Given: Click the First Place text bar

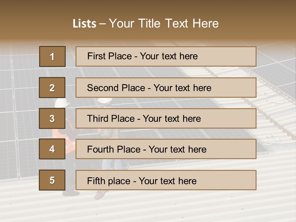Looking at the screenshot, I should point(166,56).
